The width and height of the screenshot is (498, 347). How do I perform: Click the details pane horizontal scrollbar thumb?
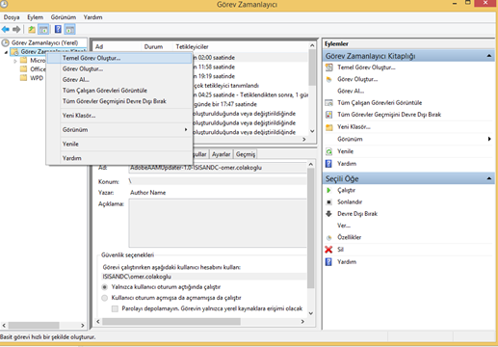[171, 321]
